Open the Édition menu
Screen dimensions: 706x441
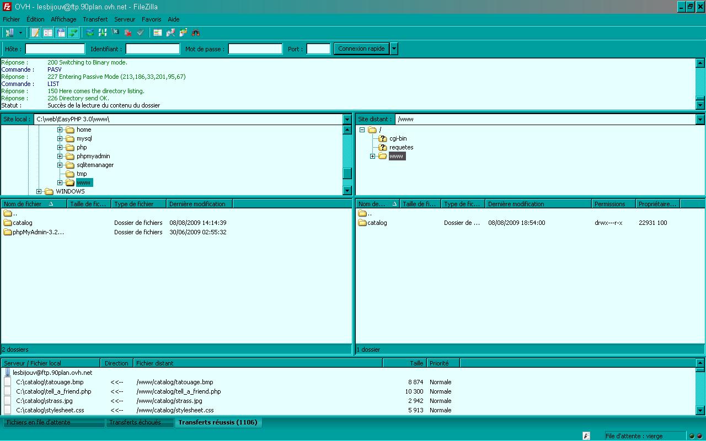(x=35, y=19)
